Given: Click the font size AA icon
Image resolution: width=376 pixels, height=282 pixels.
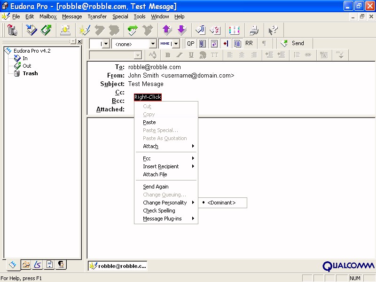Looking at the screenshot, I should pos(153,55).
